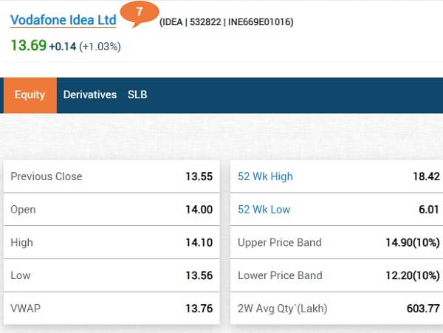The height and width of the screenshot is (333, 443).
Task: Click the orange notification badge showing 7
Action: [x=139, y=13]
